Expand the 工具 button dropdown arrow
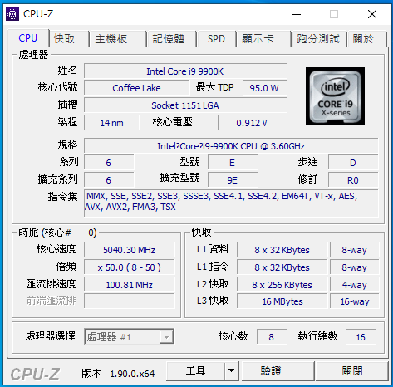Screen dimensions: 393x387 point(232,370)
